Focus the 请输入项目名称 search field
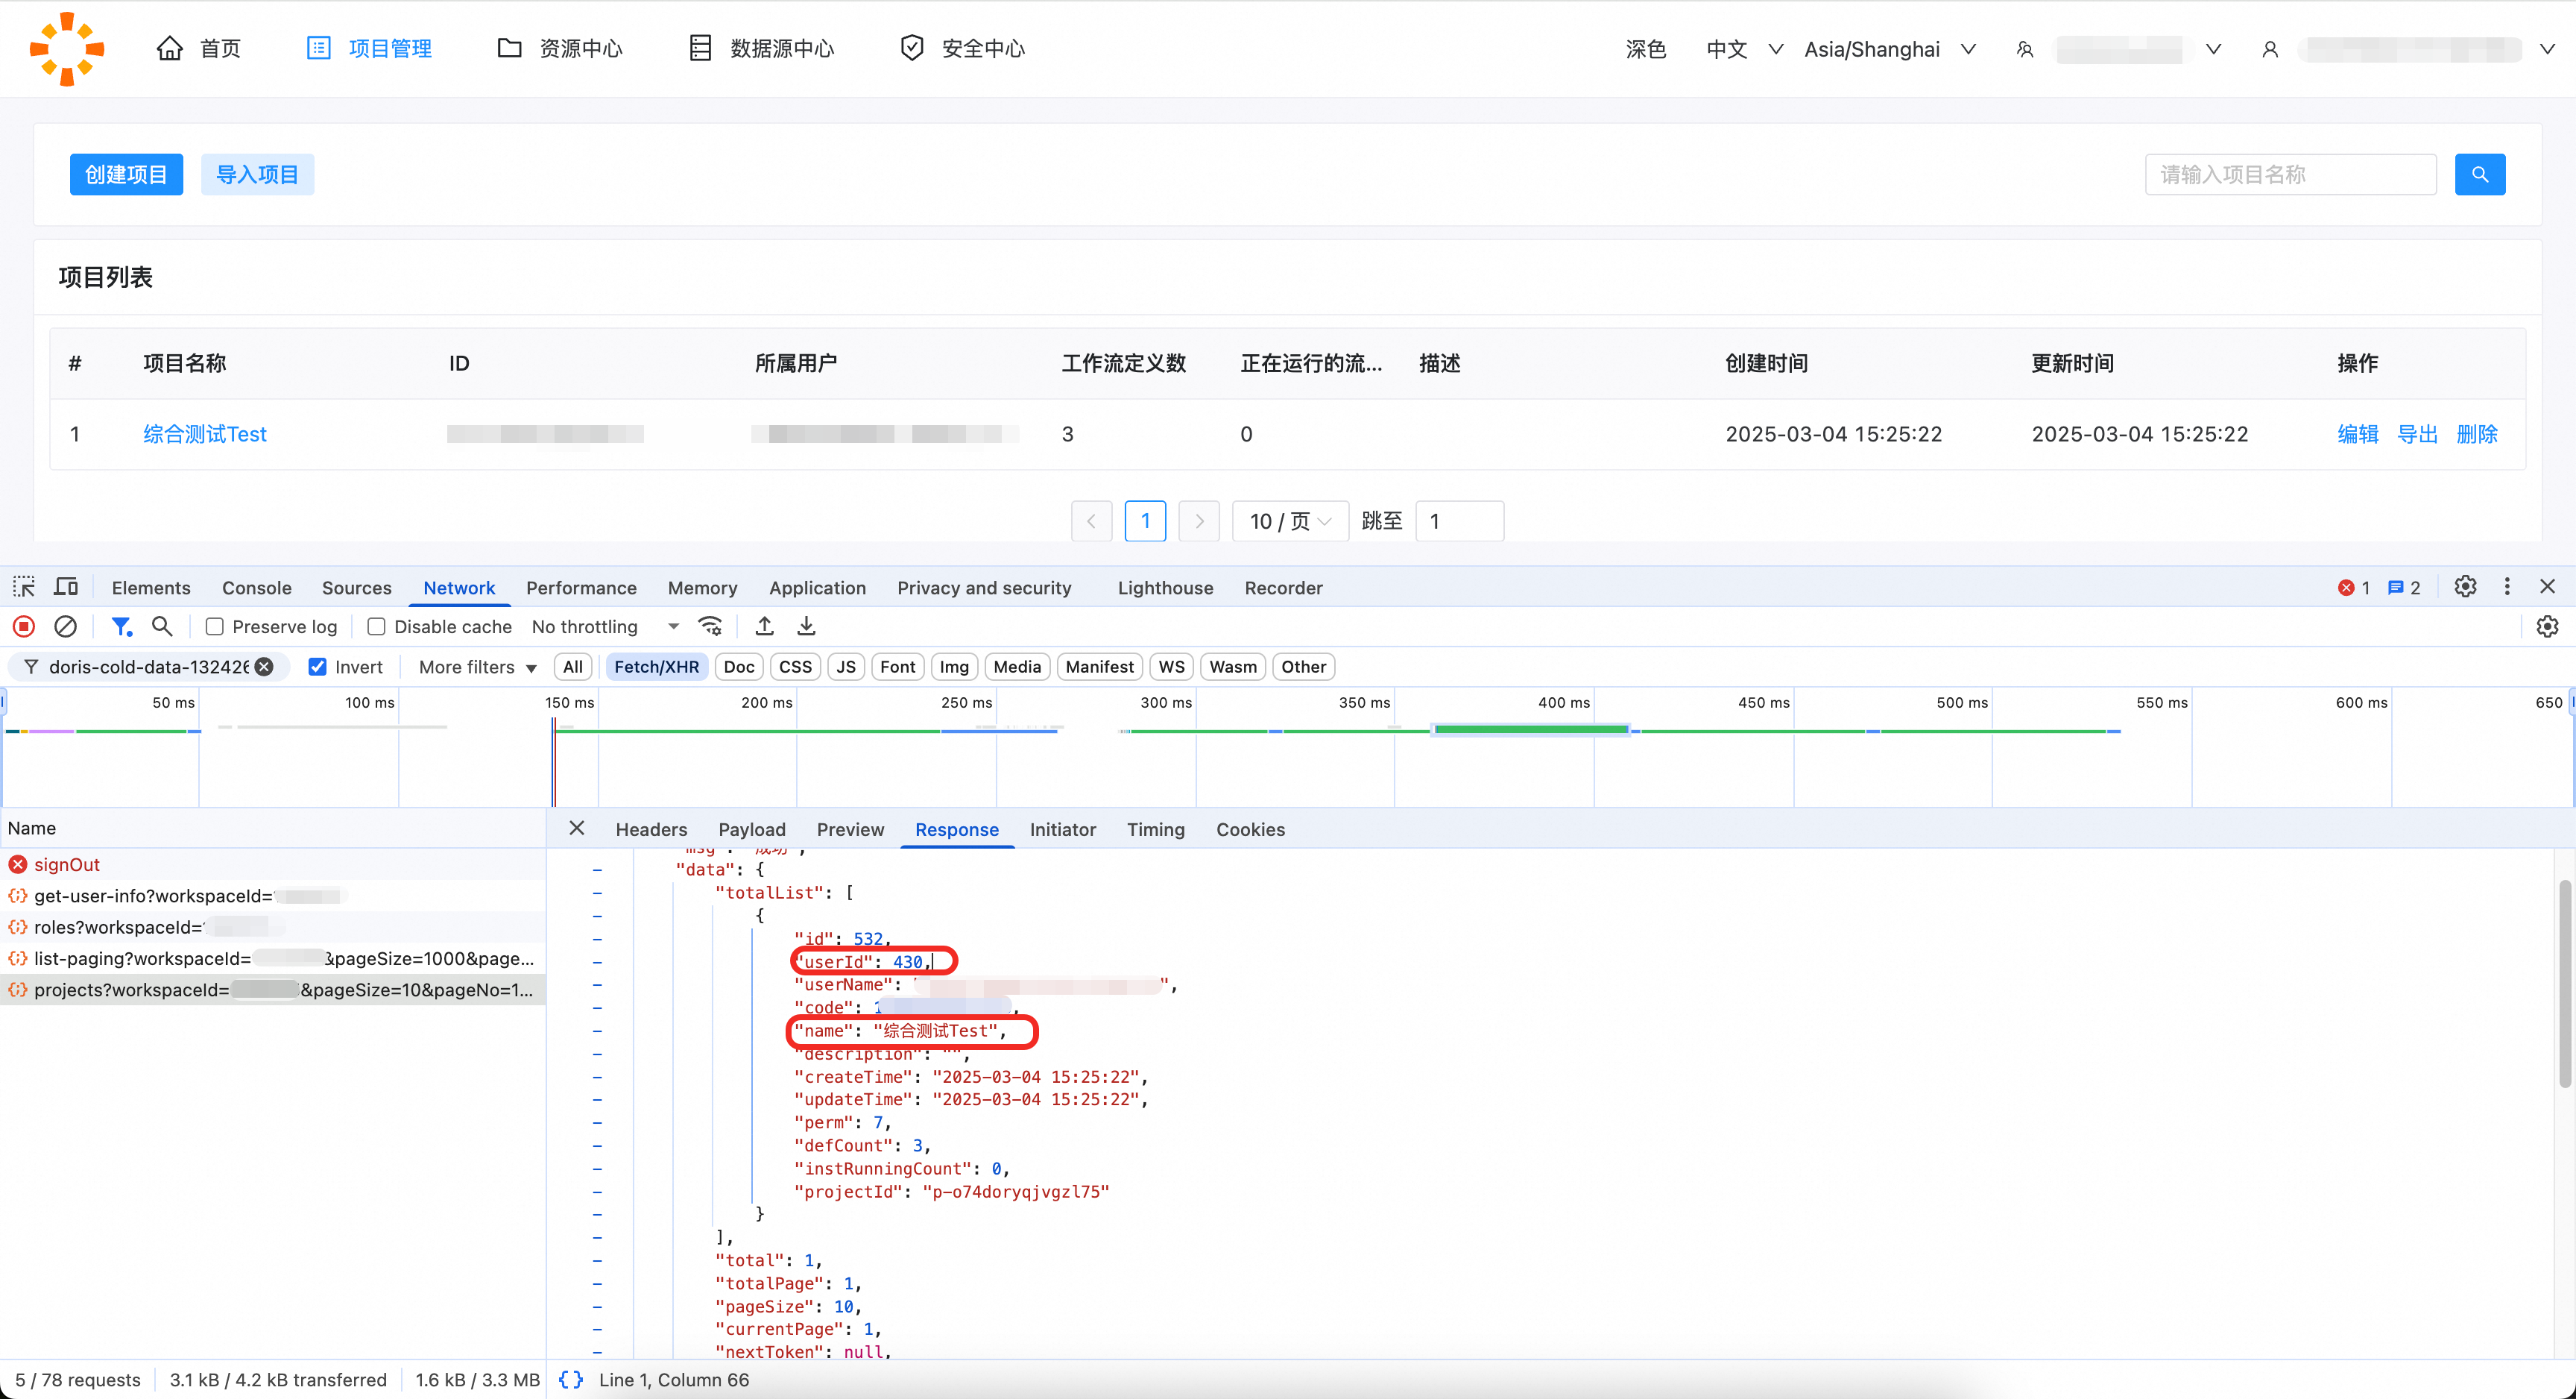Screen dimensions: 2576x1399 [2290, 174]
